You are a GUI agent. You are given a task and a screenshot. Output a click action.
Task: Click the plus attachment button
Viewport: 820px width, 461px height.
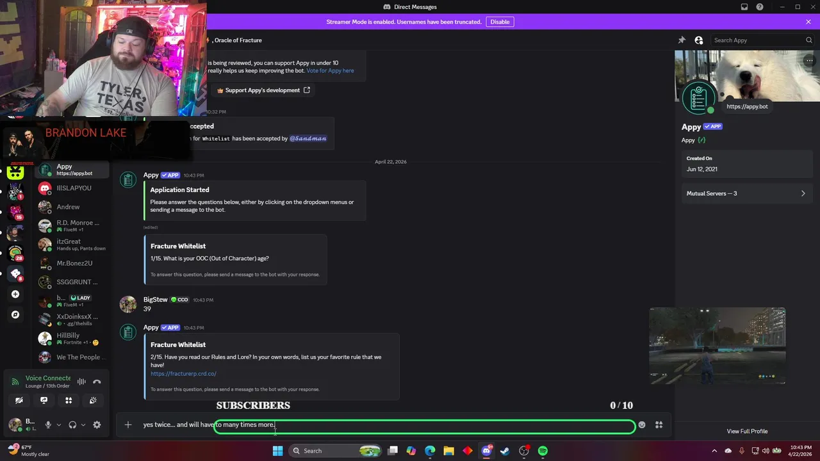pyautogui.click(x=128, y=425)
